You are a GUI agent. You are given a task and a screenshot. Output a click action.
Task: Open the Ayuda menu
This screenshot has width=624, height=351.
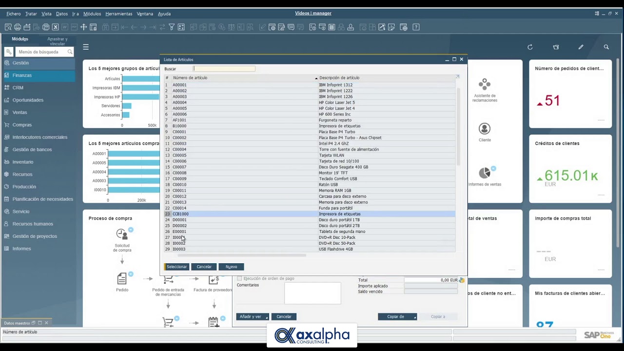click(x=164, y=14)
